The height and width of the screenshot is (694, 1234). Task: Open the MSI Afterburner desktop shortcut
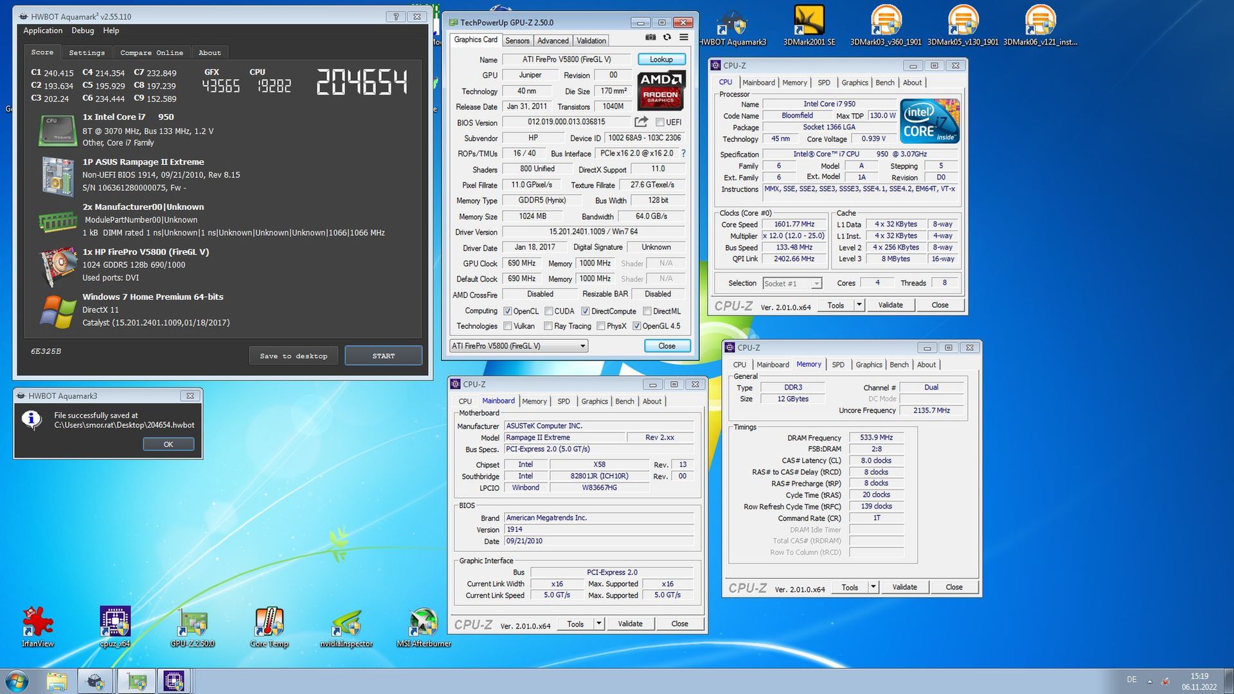(x=424, y=627)
